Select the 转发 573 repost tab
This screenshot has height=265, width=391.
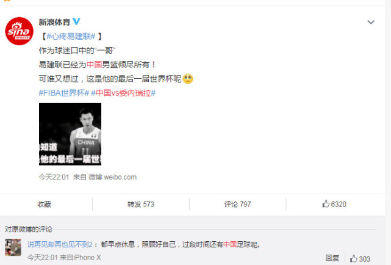(141, 205)
